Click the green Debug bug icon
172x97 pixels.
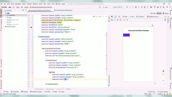point(136,7)
